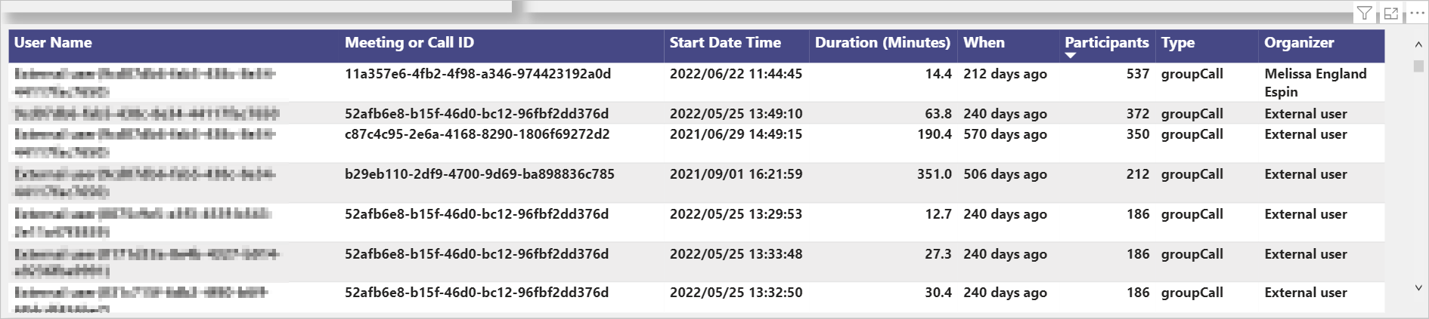This screenshot has height=319, width=1429.
Task: Select the vertical scrollbar thumb
Action: 1418,66
